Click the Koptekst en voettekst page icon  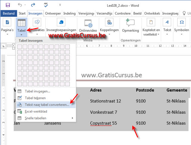(151, 22)
